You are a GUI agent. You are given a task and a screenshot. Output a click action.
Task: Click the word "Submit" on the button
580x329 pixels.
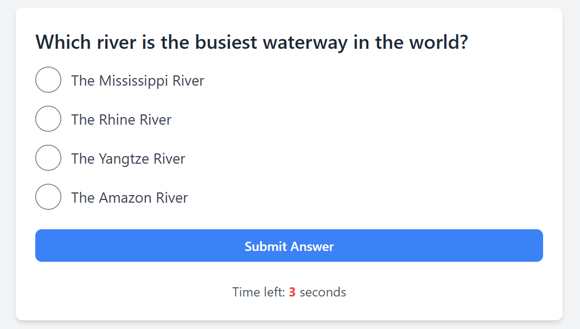click(x=265, y=247)
